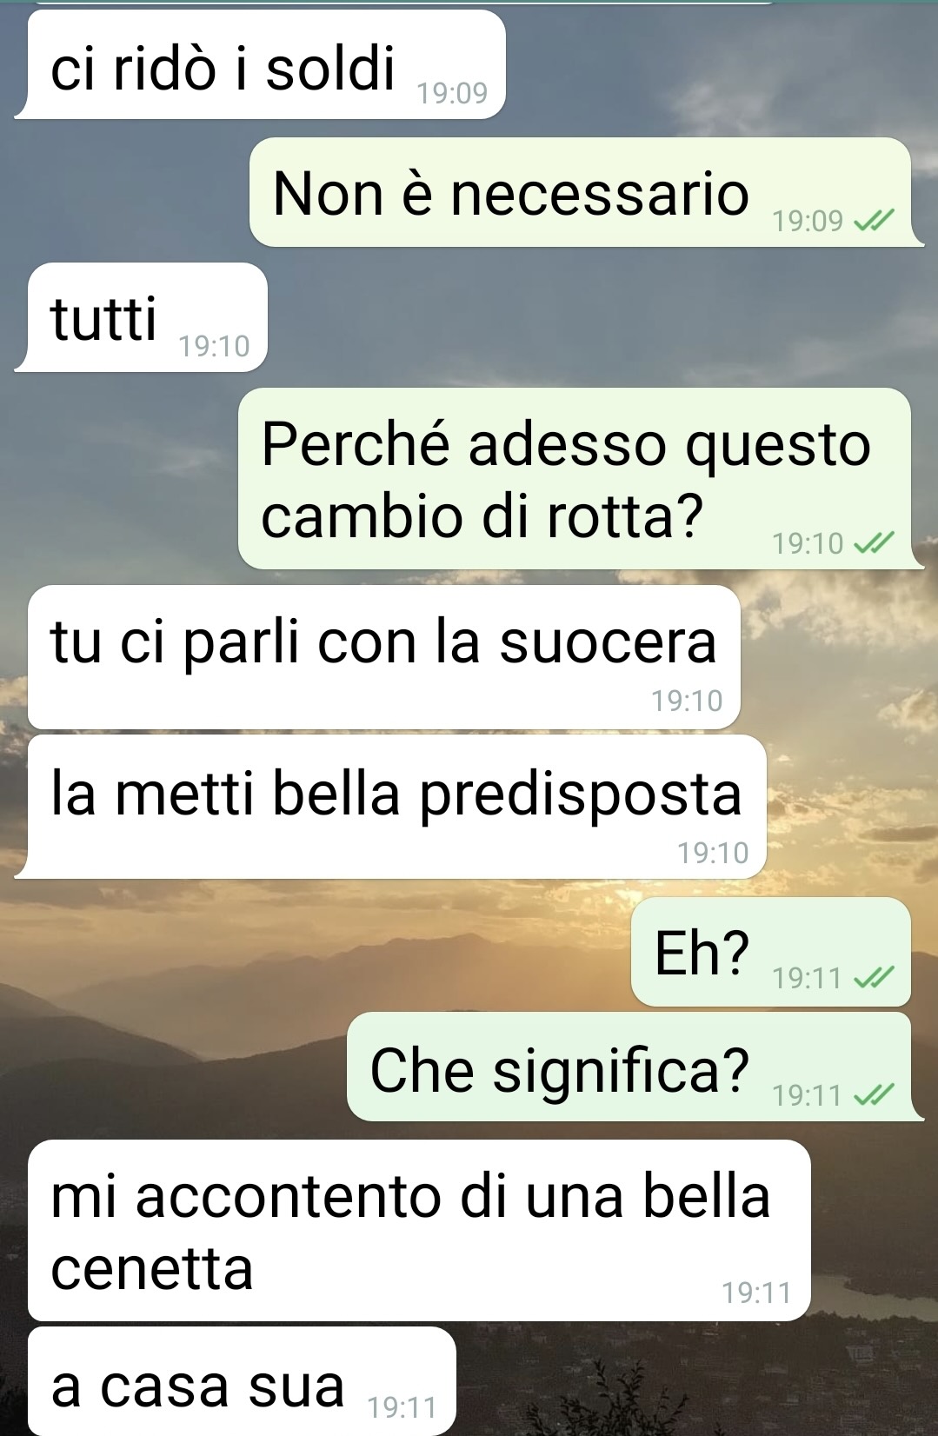Click the read checkmarks on 'Non è necessario'
This screenshot has height=1436, width=938.
874,222
